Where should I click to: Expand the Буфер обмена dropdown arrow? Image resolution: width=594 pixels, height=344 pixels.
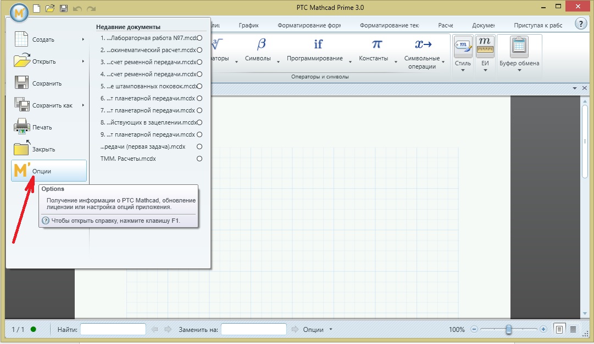tap(519, 70)
